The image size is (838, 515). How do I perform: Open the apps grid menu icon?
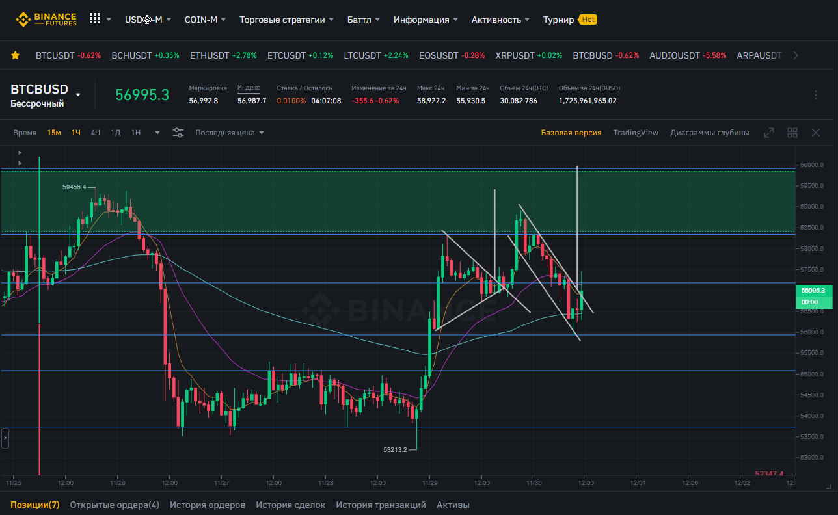[x=95, y=19]
